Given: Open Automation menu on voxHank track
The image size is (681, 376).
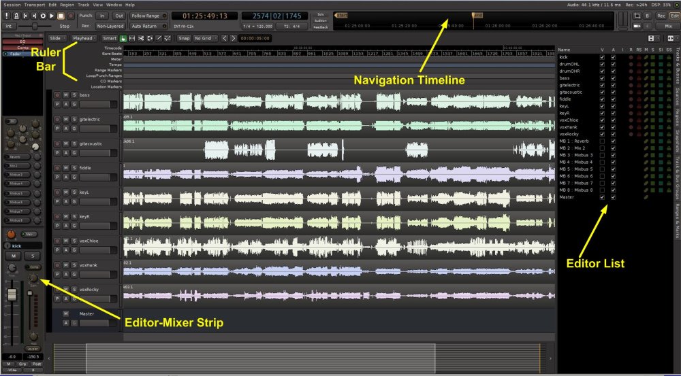Looking at the screenshot, I should (66, 275).
